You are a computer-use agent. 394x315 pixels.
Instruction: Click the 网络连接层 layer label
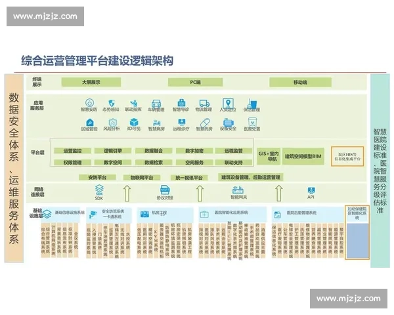click(37, 192)
